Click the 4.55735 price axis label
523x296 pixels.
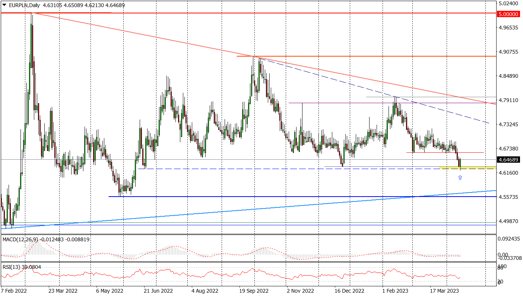click(x=508, y=197)
